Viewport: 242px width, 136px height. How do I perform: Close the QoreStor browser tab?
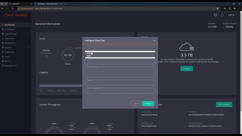coord(31,4)
